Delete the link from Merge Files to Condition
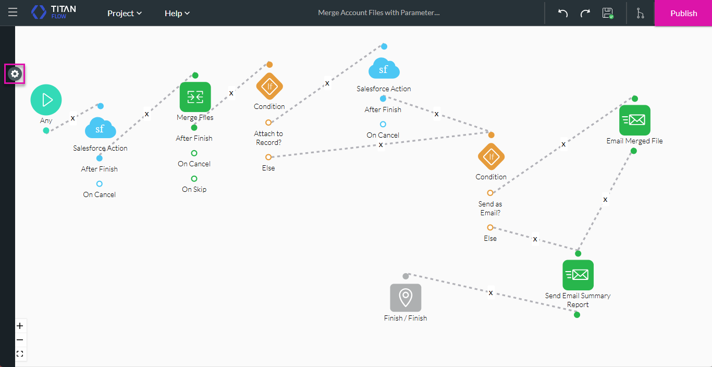This screenshot has width=712, height=367. pos(231,93)
